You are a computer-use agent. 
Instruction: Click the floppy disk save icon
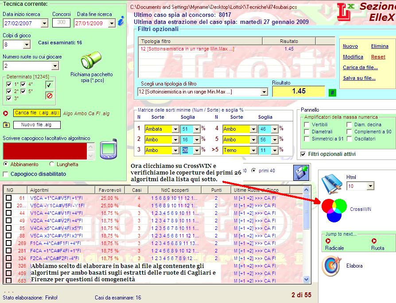[x=301, y=172]
